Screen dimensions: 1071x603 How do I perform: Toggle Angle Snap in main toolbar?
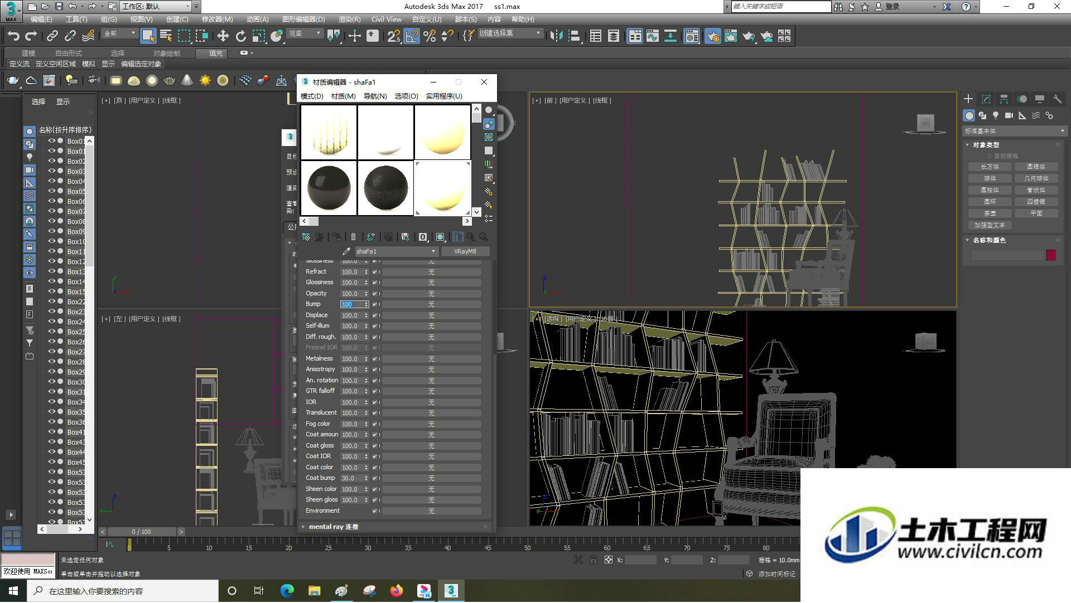click(x=412, y=36)
